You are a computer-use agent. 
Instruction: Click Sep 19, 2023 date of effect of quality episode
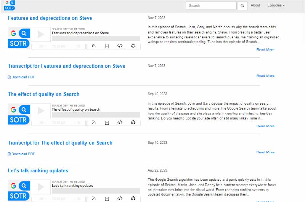[157, 94]
